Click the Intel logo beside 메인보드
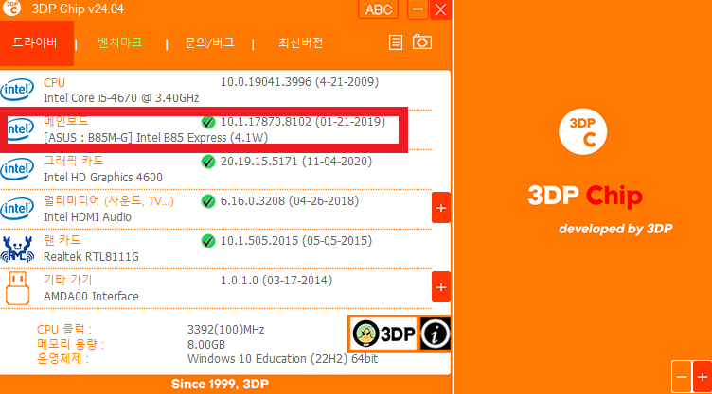This screenshot has width=712, height=394. click(21, 129)
